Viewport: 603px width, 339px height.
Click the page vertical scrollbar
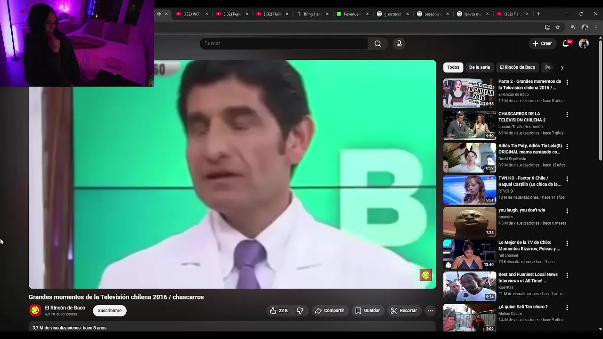[600, 101]
